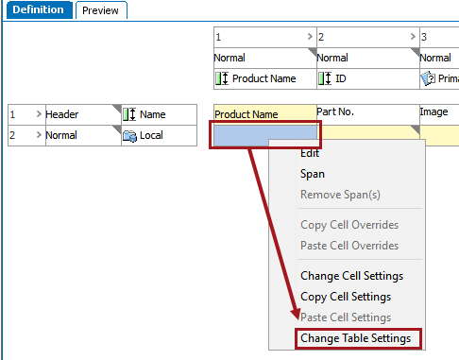Click the Name attribute icon in Header row
The width and height of the screenshot is (459, 360).
(x=129, y=114)
